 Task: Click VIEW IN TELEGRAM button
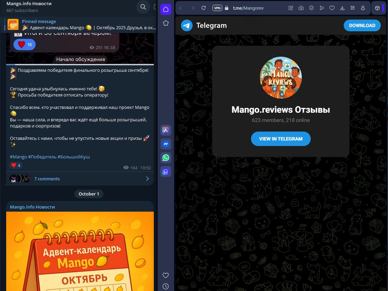281,139
